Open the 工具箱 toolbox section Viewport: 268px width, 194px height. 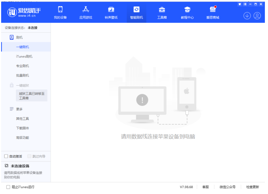click(x=162, y=13)
